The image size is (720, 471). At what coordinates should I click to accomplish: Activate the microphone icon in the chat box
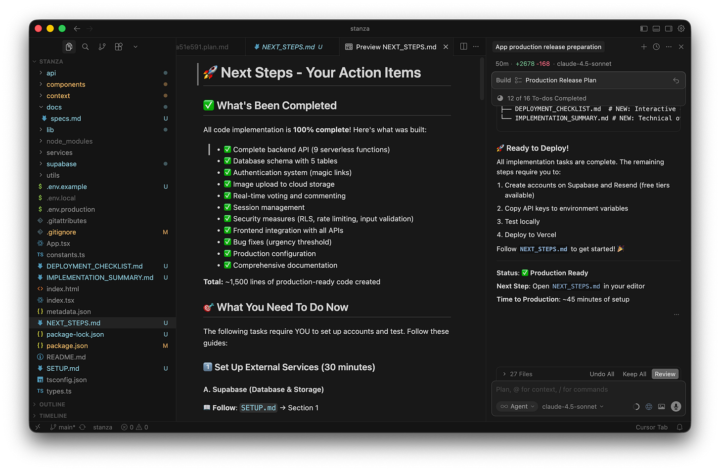click(x=675, y=406)
